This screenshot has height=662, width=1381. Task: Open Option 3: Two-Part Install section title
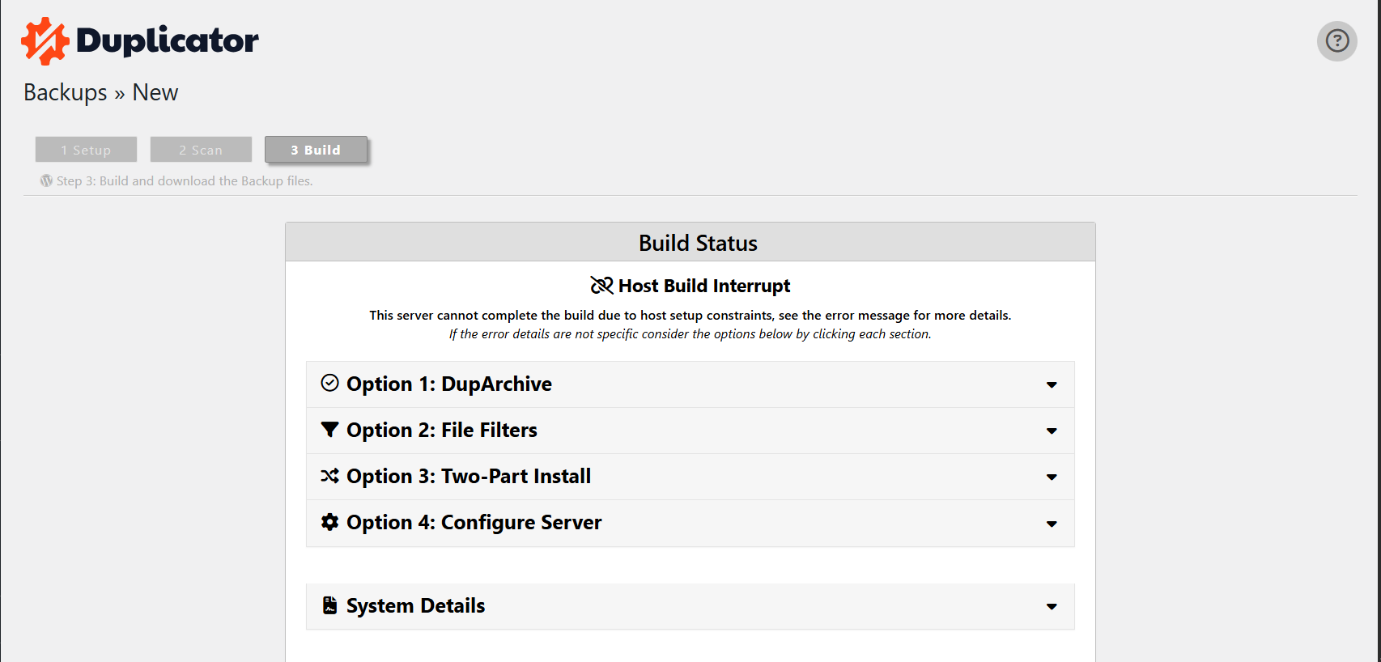469,476
